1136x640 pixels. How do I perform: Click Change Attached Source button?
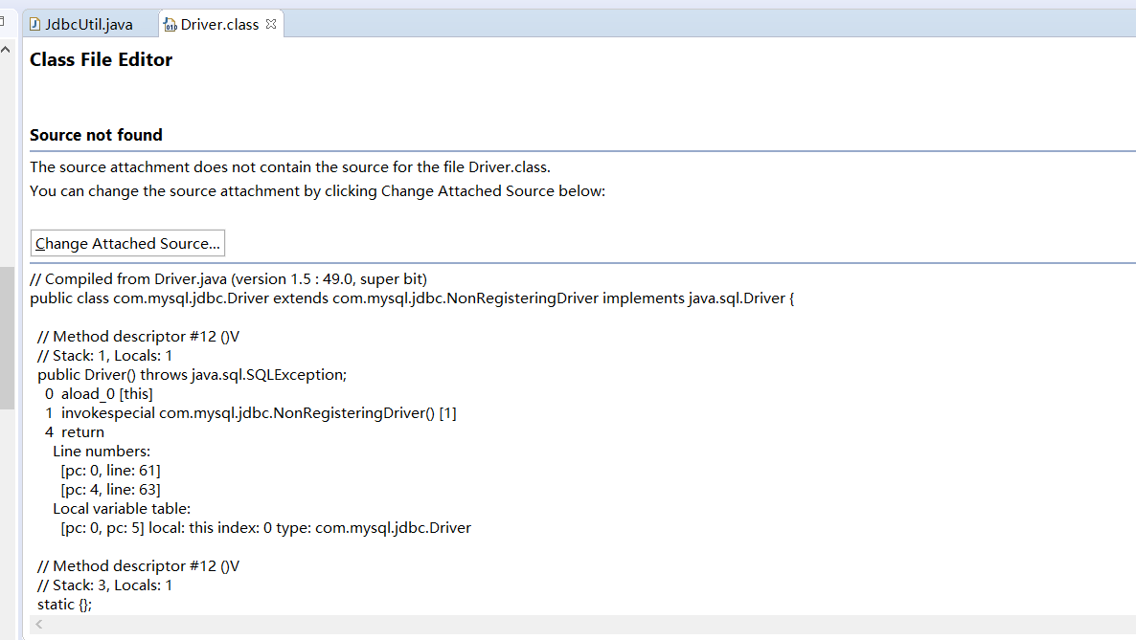(127, 243)
